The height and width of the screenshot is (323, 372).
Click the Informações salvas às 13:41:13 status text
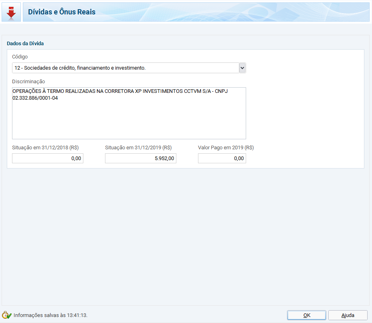click(x=51, y=315)
